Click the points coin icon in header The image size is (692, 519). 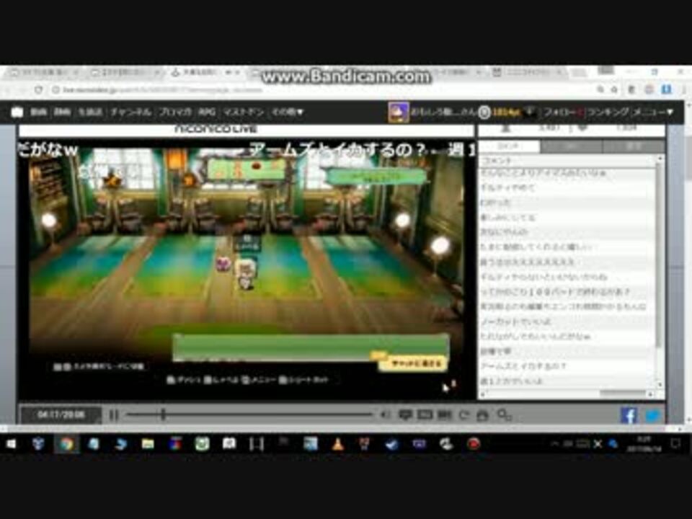pyautogui.click(x=484, y=112)
